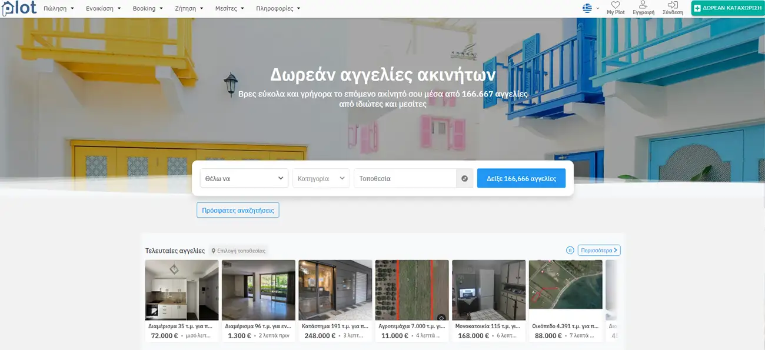
Task: Toggle the Επιλογή τοποθεσίας filter chip
Action: [238, 250]
